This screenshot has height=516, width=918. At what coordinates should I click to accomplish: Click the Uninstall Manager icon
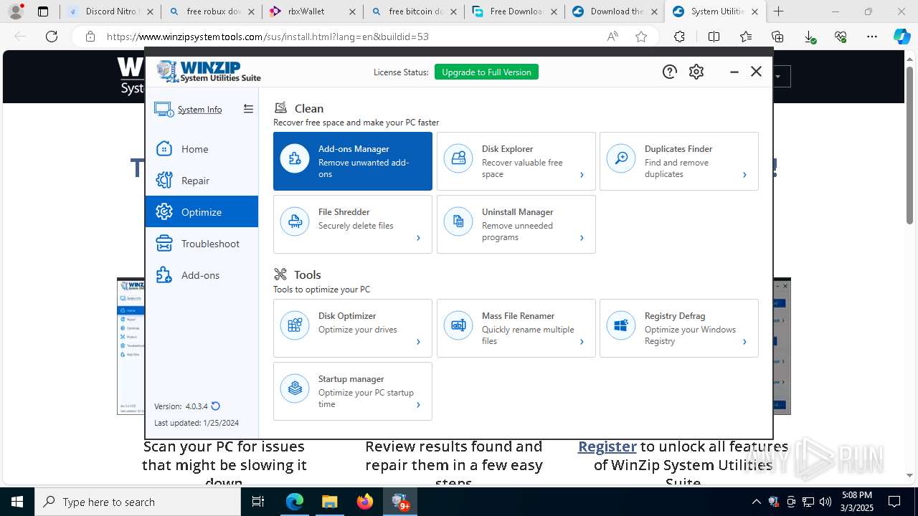pyautogui.click(x=458, y=221)
